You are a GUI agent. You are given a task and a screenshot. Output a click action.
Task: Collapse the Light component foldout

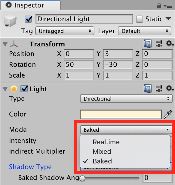(5, 89)
